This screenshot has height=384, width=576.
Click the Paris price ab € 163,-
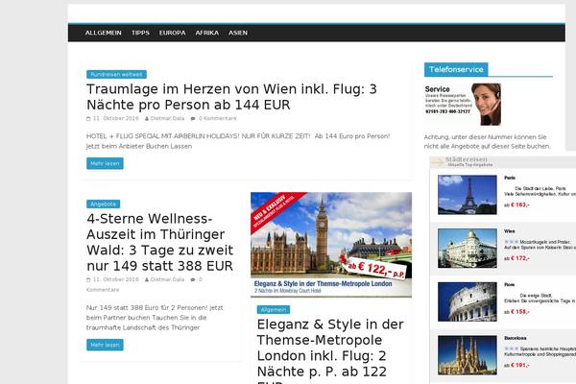pyautogui.click(x=516, y=204)
